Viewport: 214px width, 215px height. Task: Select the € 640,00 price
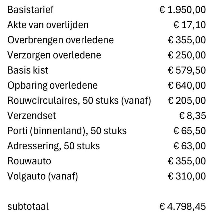click(x=187, y=85)
